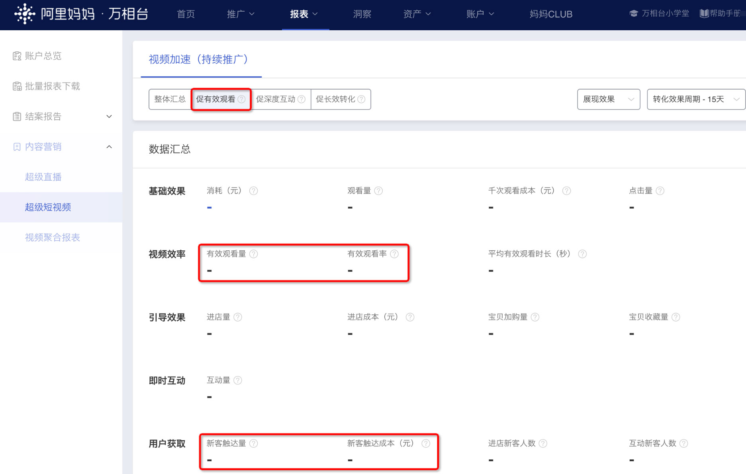The height and width of the screenshot is (474, 746).
Task: Click help icon beside 千次观看成本（元）
Action: (566, 191)
